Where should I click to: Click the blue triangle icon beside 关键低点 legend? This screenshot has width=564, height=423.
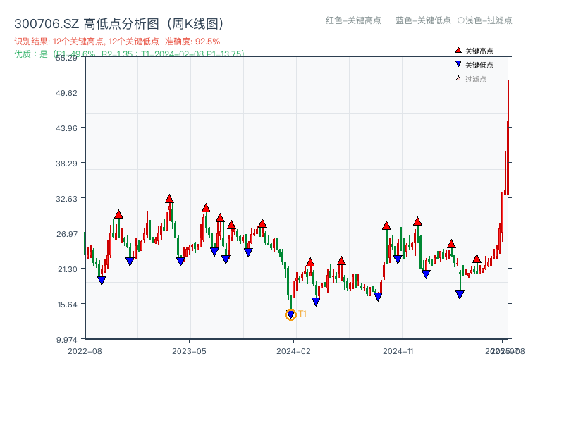(458, 64)
